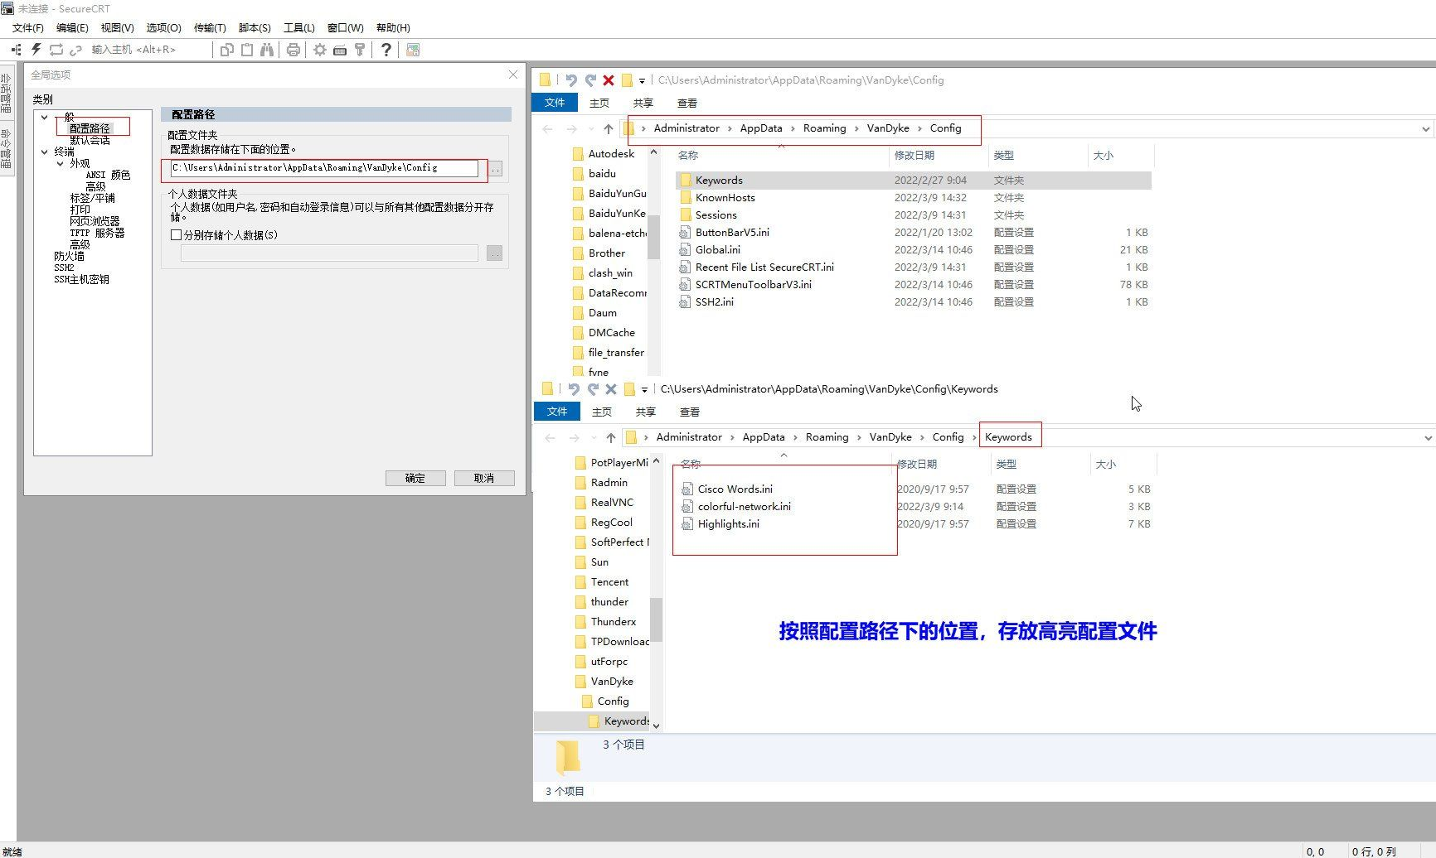The width and height of the screenshot is (1436, 858).
Task: Click the Copy toolbar icon
Action: point(226,50)
